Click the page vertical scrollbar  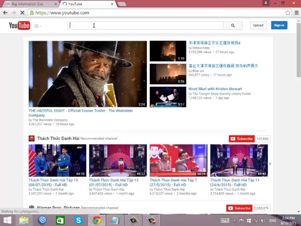click(x=298, y=50)
